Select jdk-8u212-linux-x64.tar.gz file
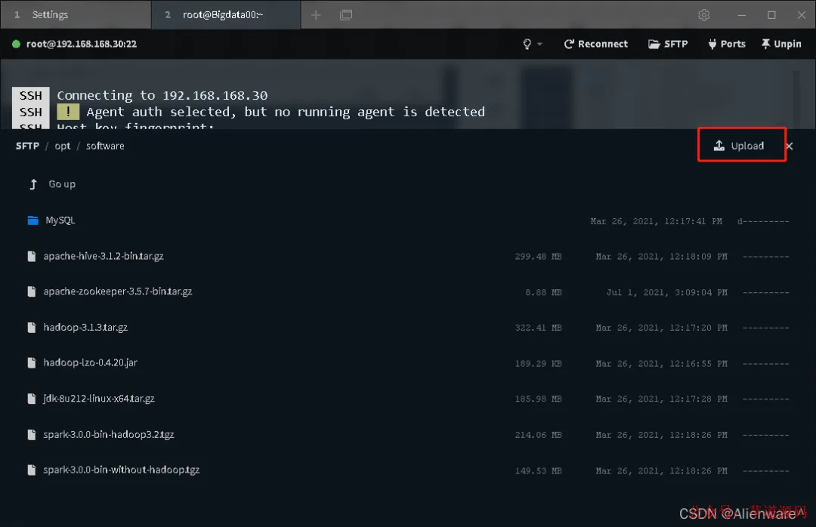Screen dimensions: 816x527 (x=99, y=399)
